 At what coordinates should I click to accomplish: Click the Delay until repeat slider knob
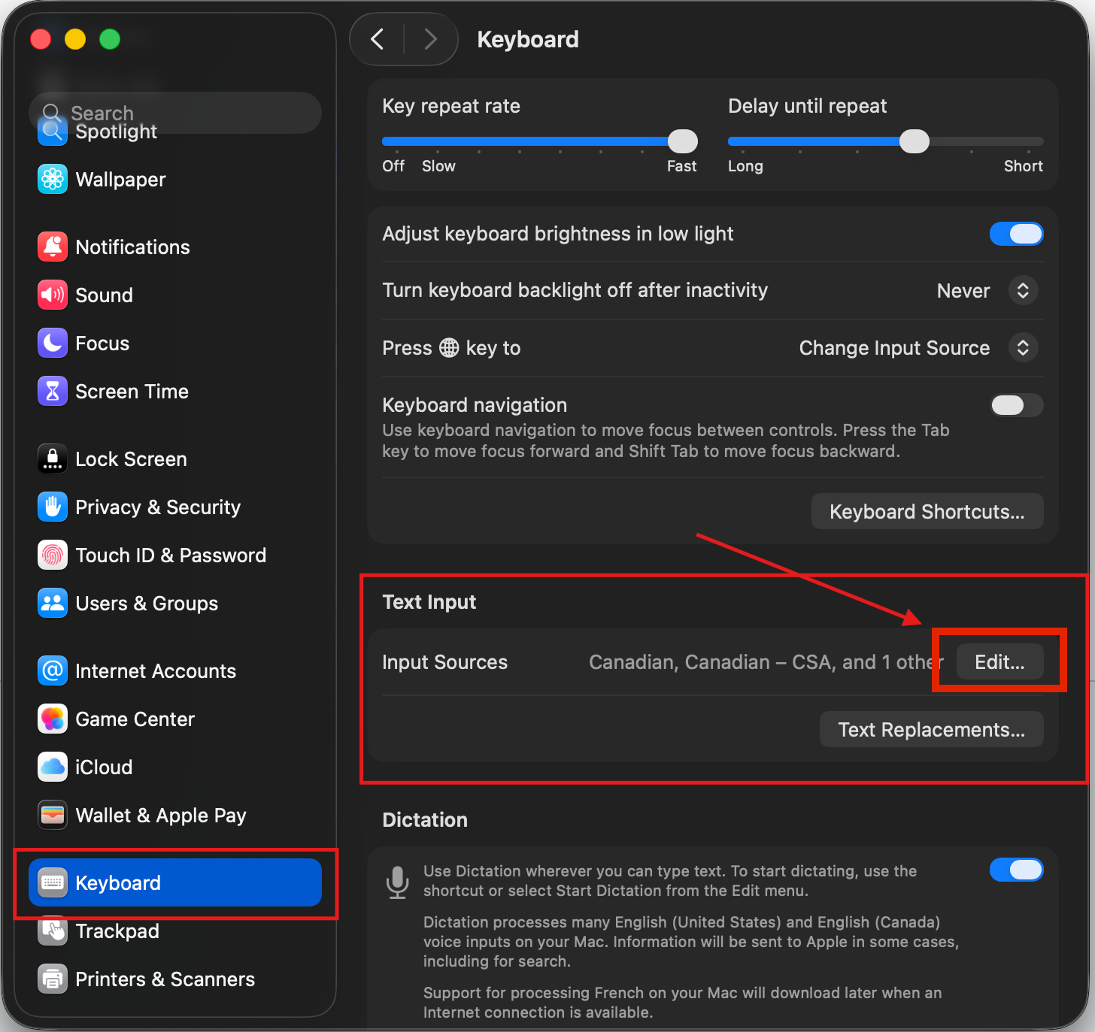point(915,141)
